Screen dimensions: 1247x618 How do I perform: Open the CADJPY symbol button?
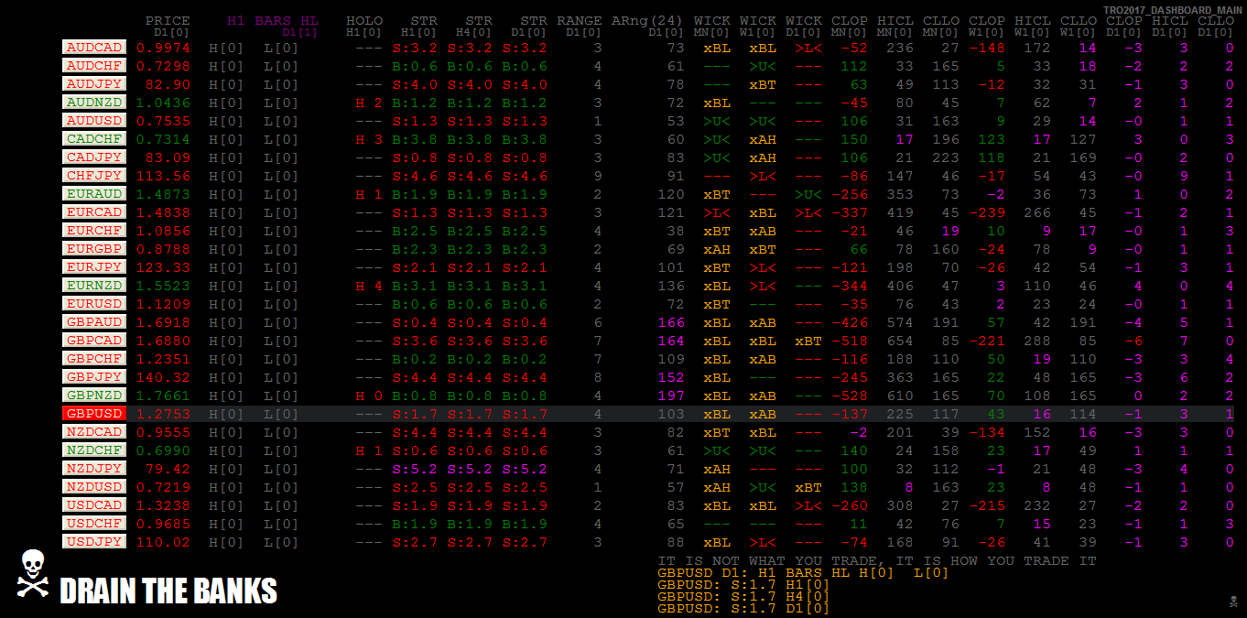[94, 157]
